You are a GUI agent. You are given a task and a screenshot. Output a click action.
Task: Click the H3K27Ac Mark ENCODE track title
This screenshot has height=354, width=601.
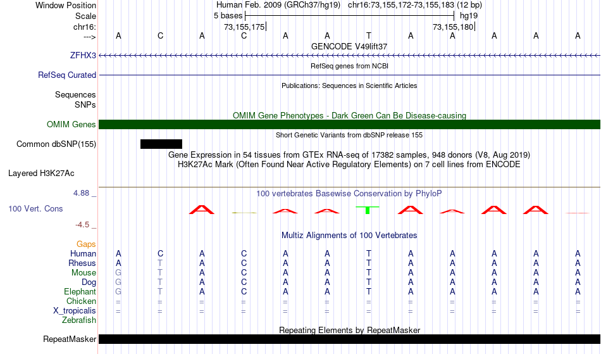[x=349, y=165]
